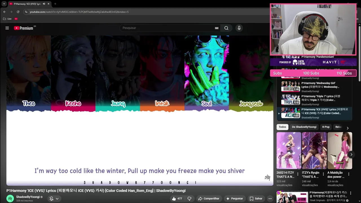Expand the subscription notification dropdown chevron
Screen dimensions: 361x203
coord(57,198)
